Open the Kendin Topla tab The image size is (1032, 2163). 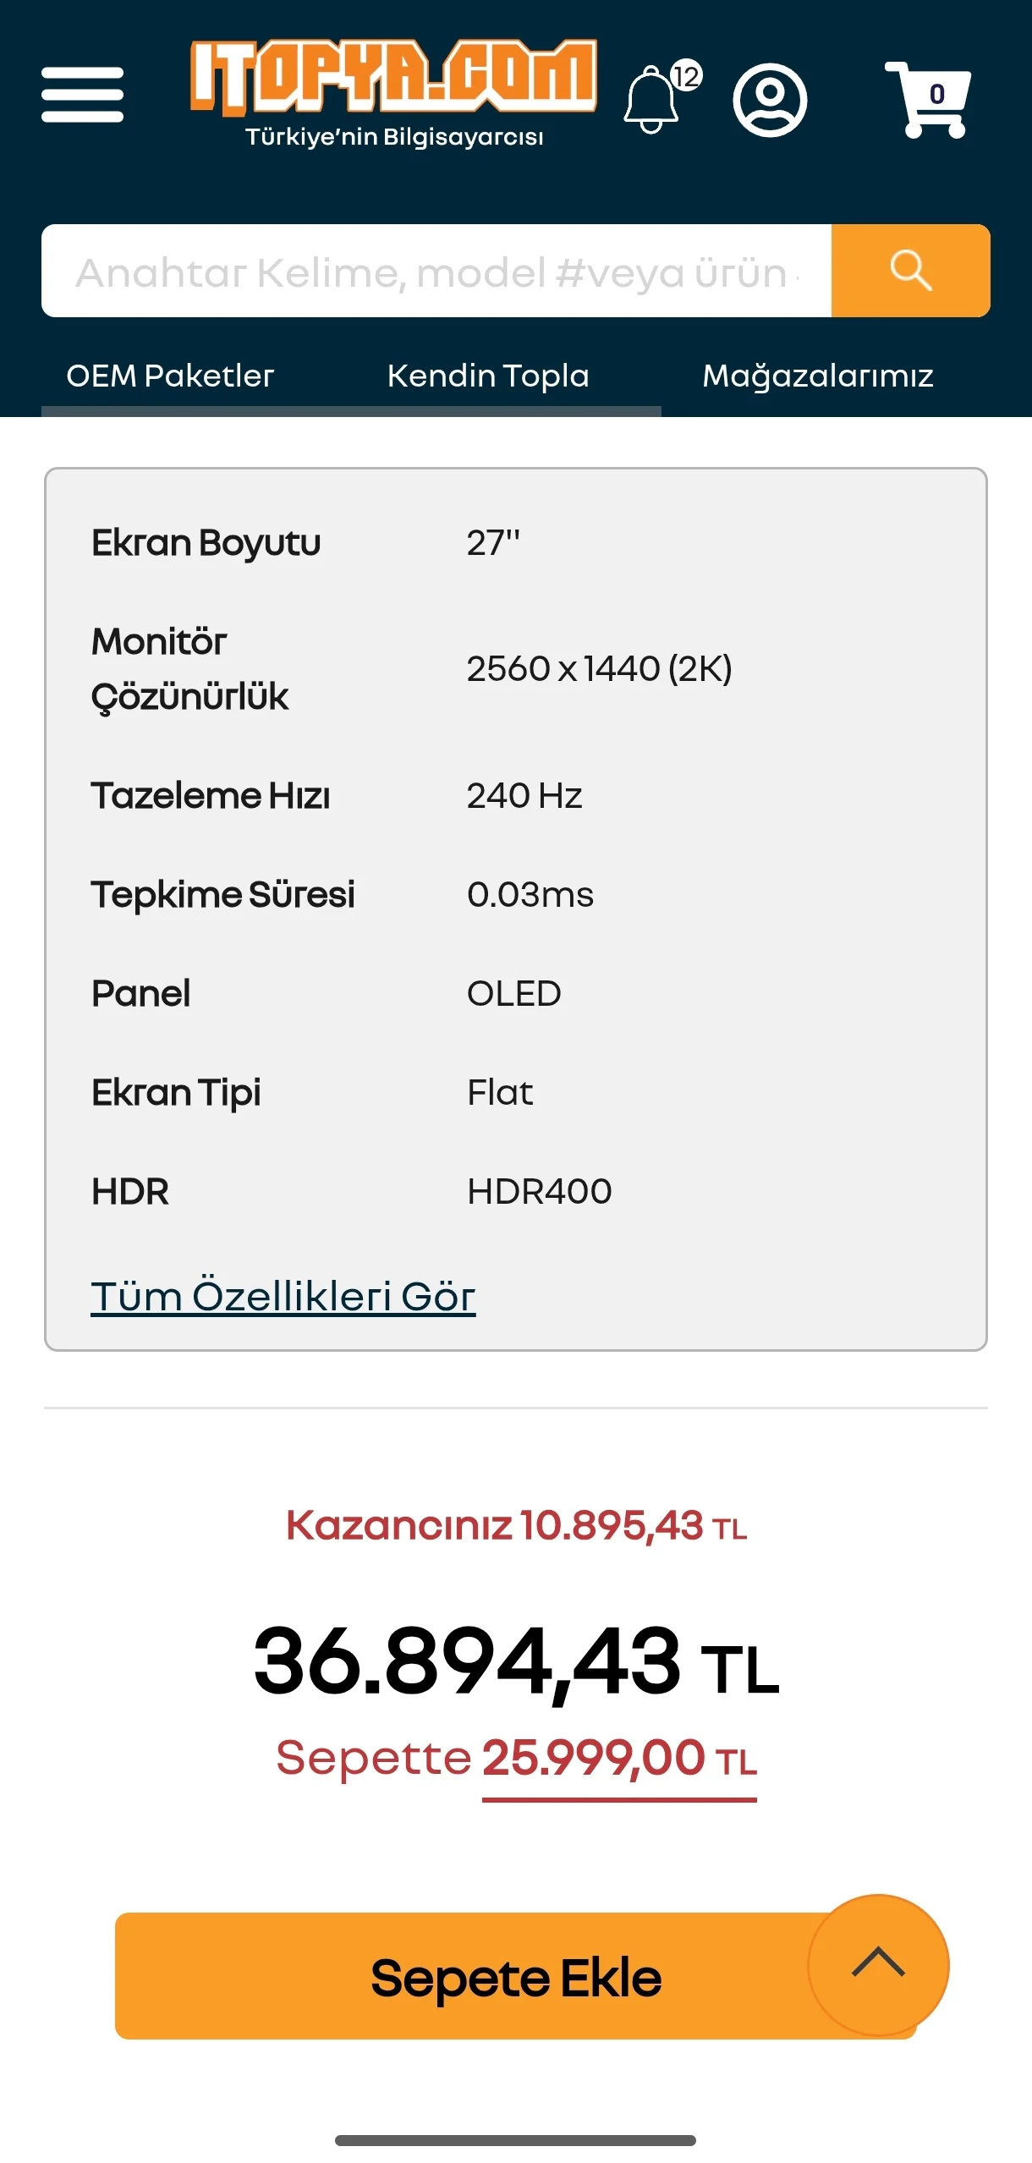coord(488,376)
